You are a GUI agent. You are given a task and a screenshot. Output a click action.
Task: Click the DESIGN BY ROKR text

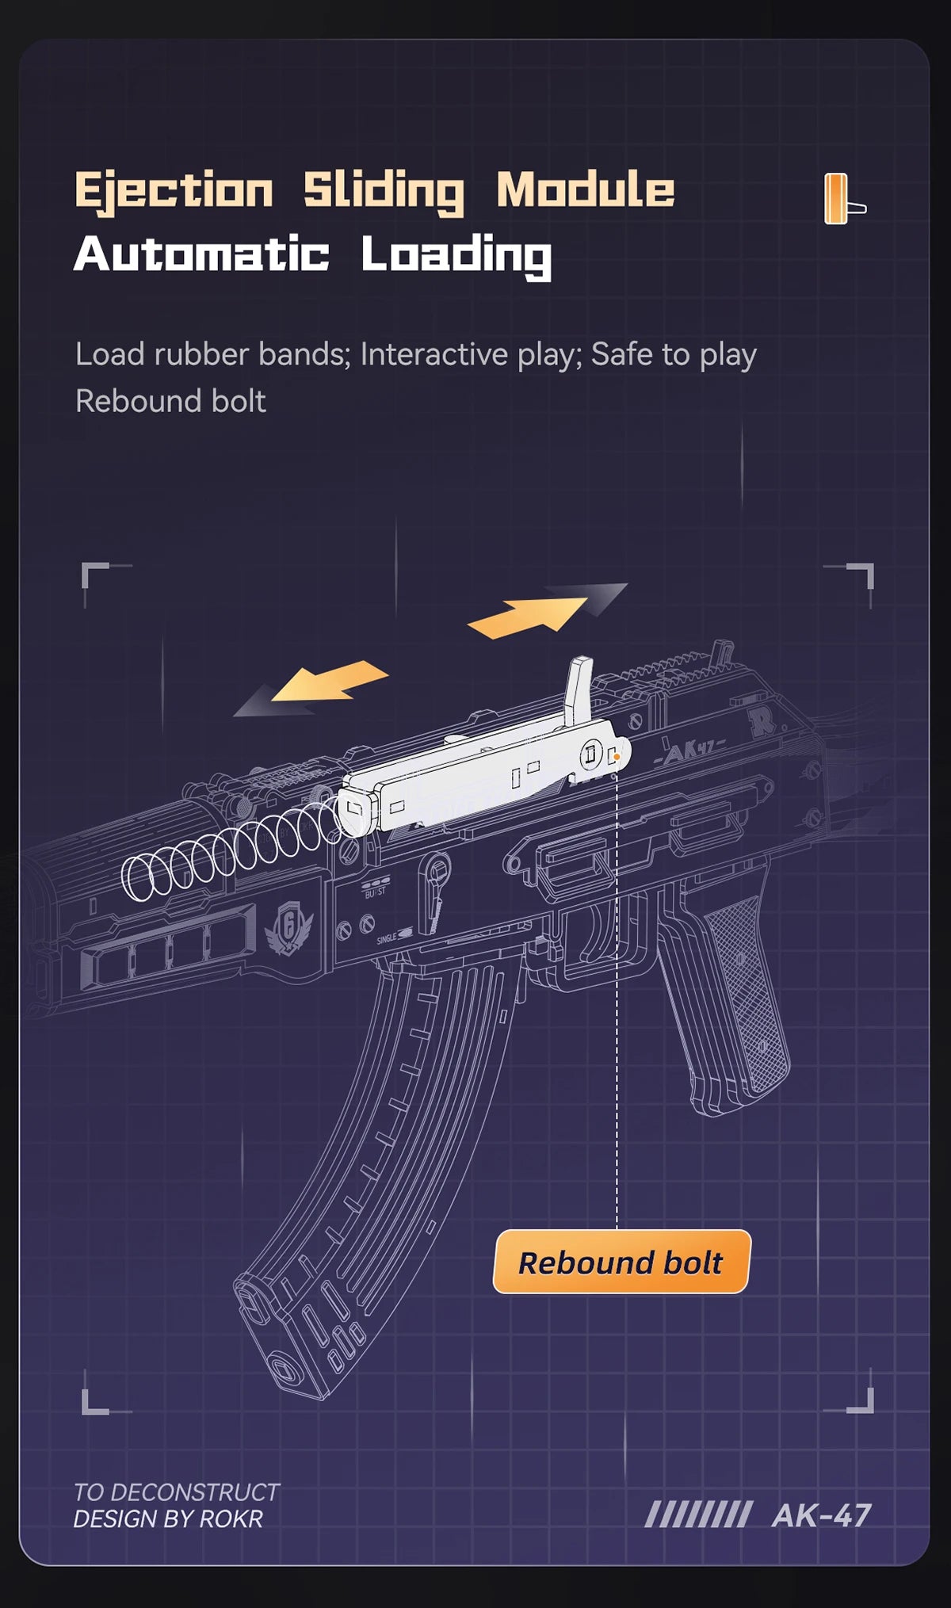[x=168, y=1518]
